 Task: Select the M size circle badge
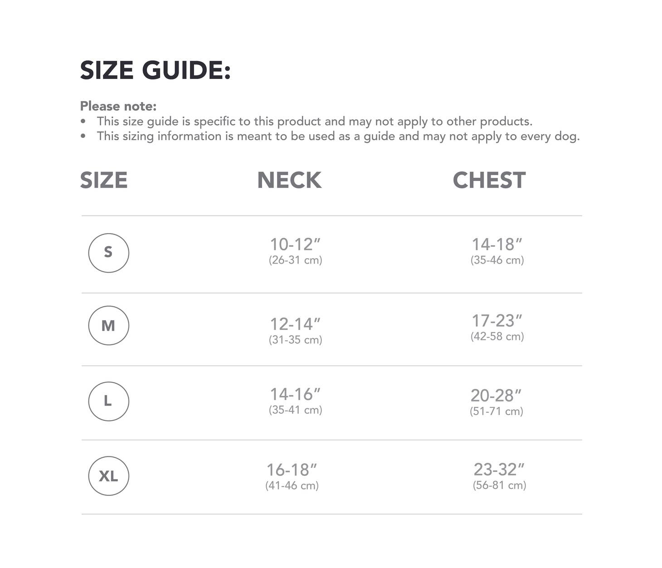click(x=108, y=325)
